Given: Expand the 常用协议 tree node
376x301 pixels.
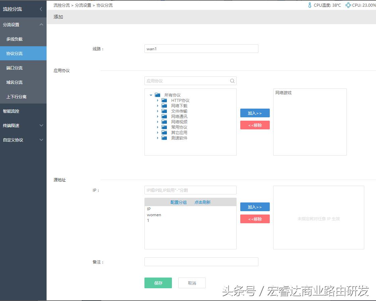Looking at the screenshot, I should (158, 127).
